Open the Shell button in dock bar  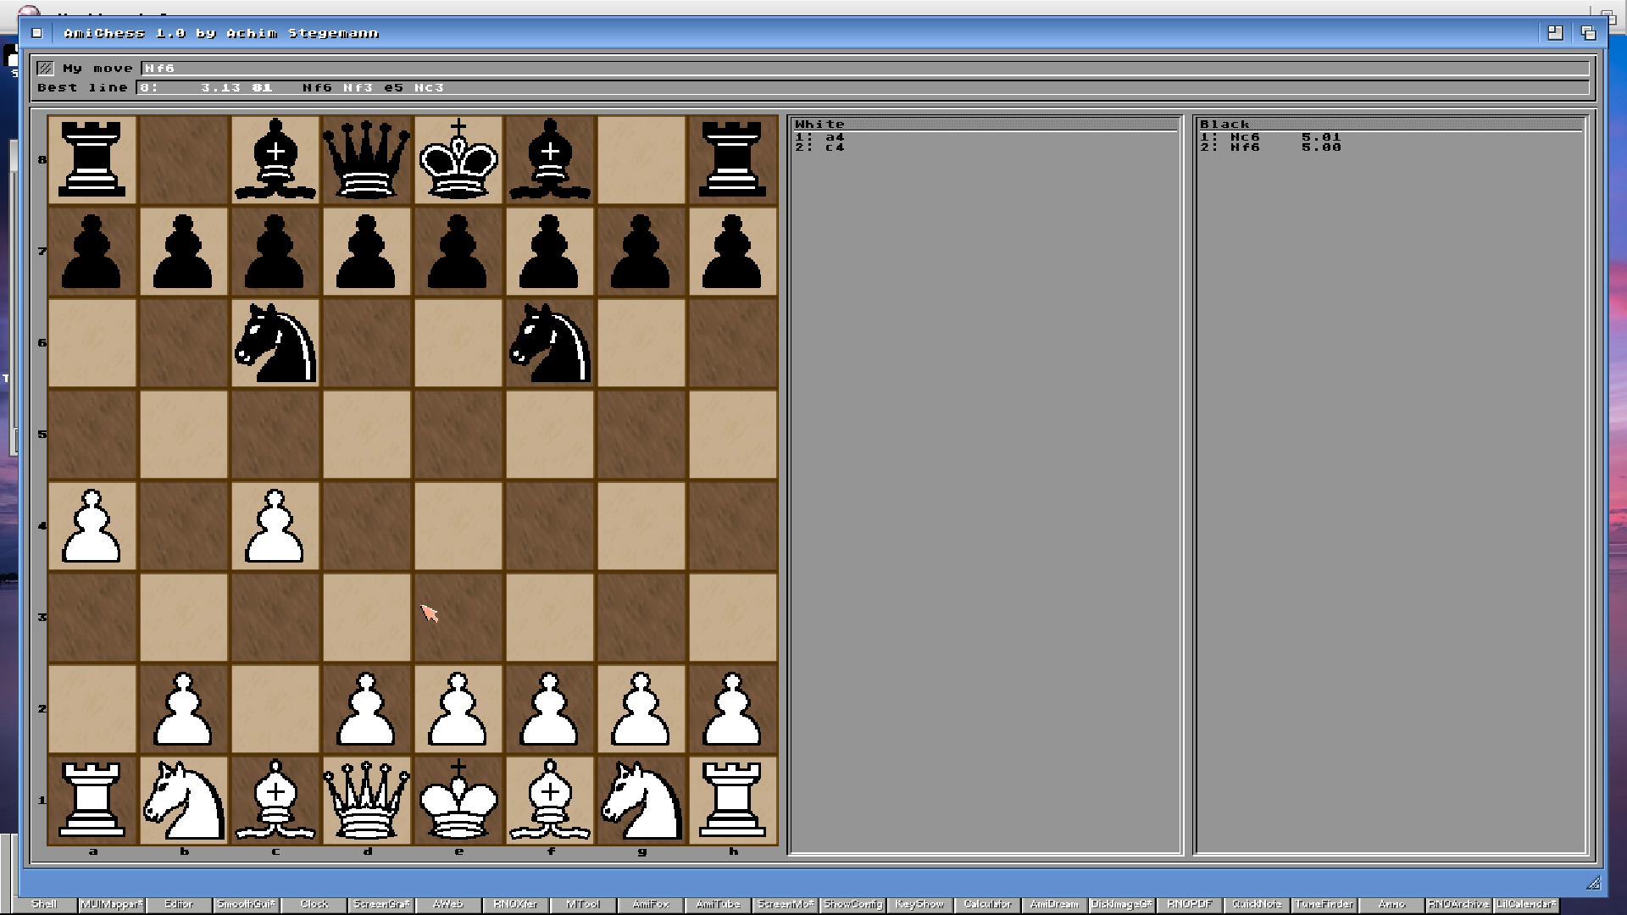[44, 904]
